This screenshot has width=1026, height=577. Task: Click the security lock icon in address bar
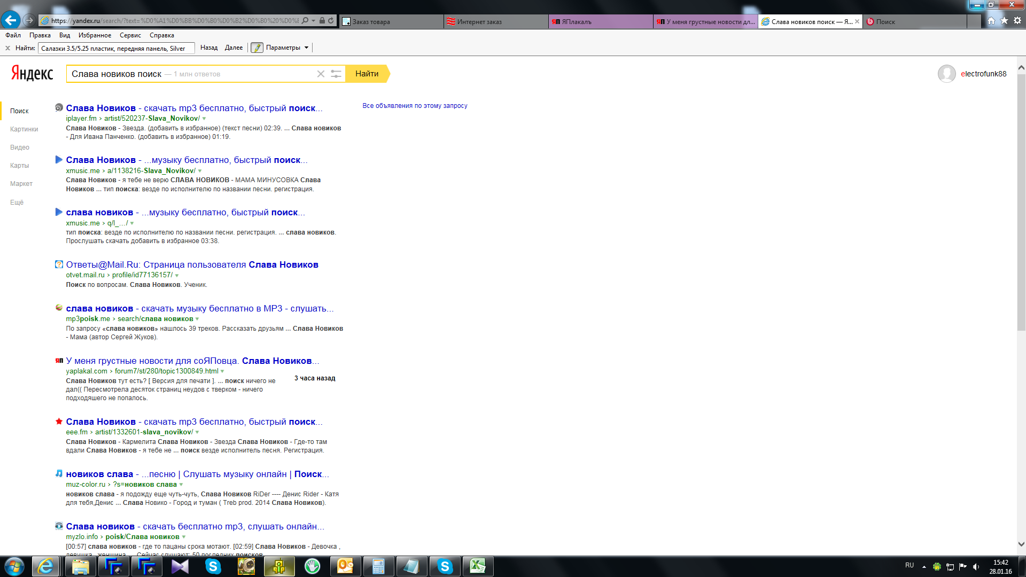pyautogui.click(x=322, y=21)
